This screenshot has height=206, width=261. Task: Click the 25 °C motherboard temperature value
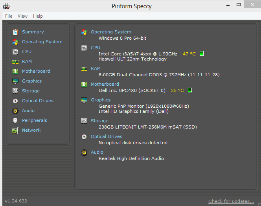(x=177, y=90)
